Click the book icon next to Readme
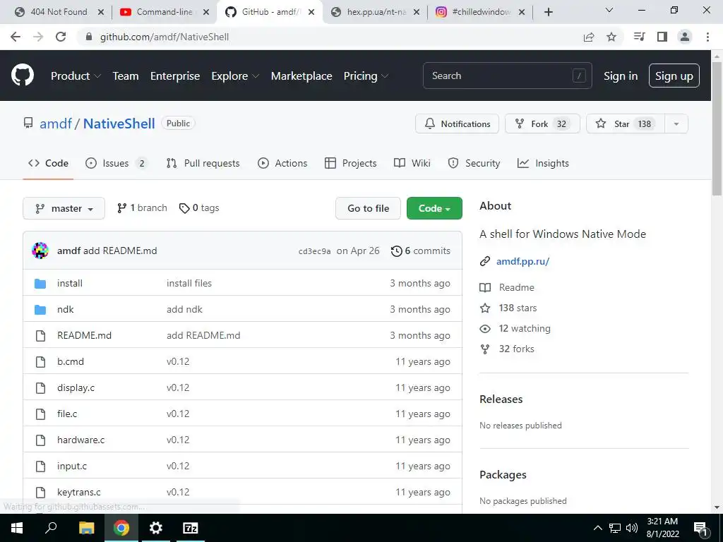Image resolution: width=723 pixels, height=542 pixels. 485,288
